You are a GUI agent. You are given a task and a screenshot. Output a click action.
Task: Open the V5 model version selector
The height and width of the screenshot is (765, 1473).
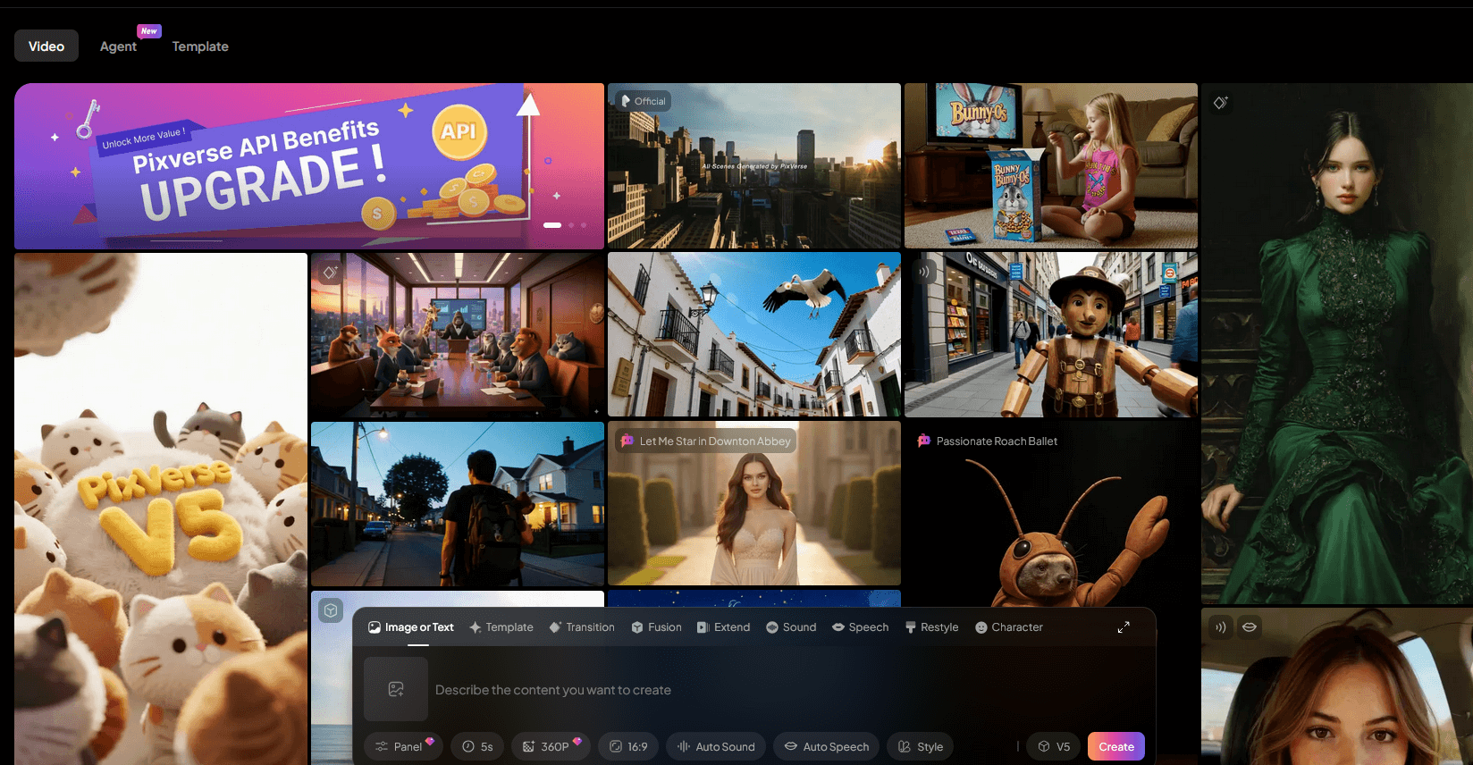point(1053,746)
